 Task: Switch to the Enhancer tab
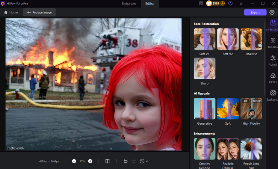[129, 3]
